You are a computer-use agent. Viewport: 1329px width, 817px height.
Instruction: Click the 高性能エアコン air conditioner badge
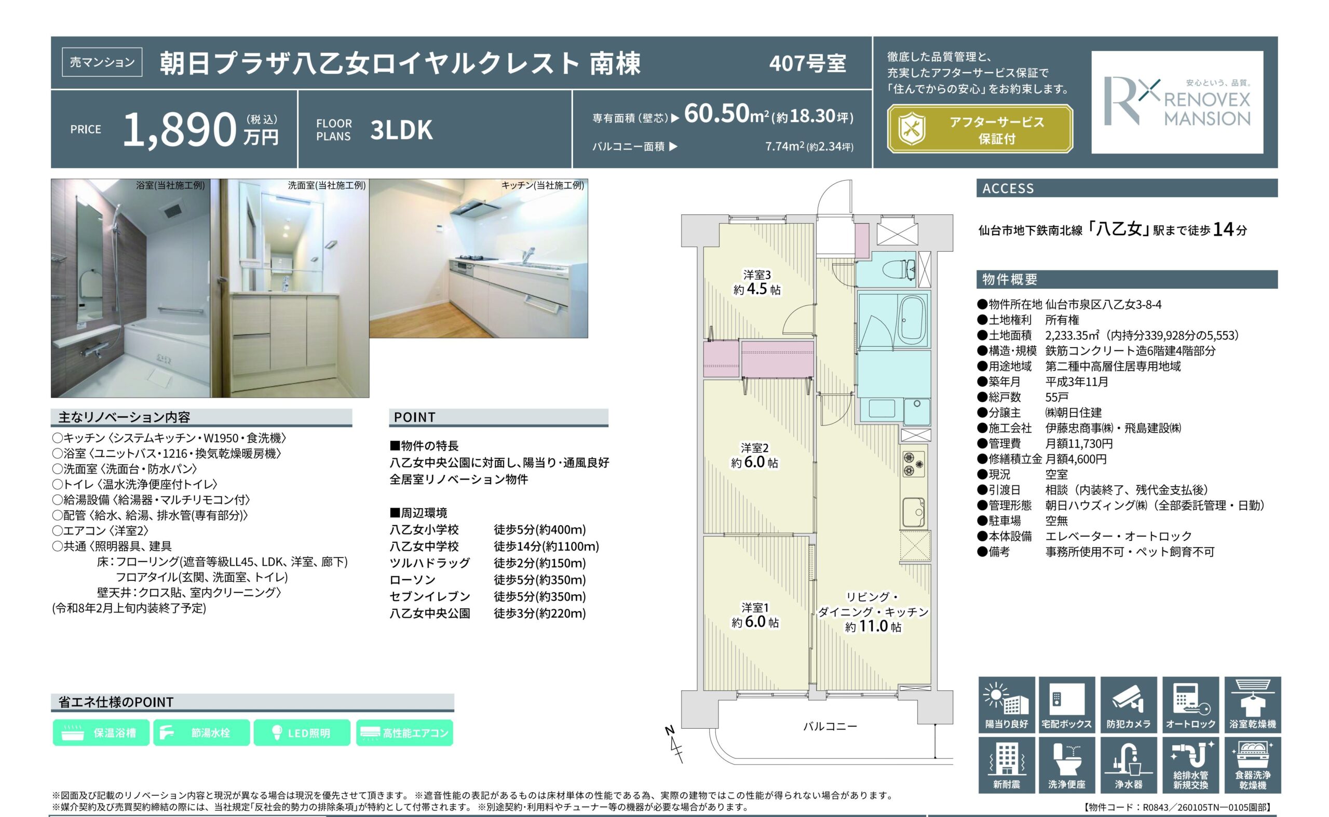[404, 733]
